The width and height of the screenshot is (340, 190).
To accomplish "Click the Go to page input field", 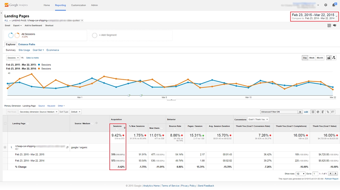I will [x=315, y=174].
